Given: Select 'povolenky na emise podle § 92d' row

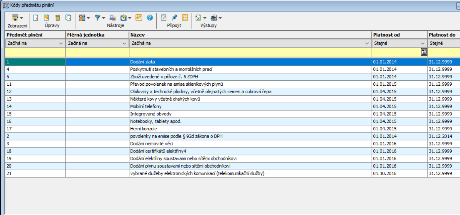Looking at the screenshot, I should (x=232, y=136).
